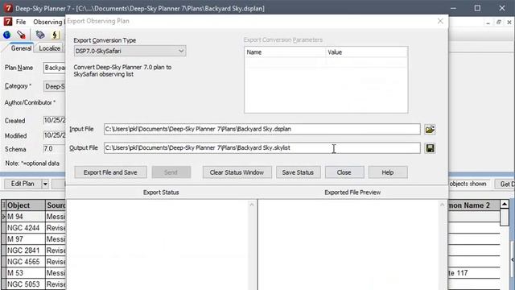Switch to the General tab
The height and width of the screenshot is (290, 515).
21,48
